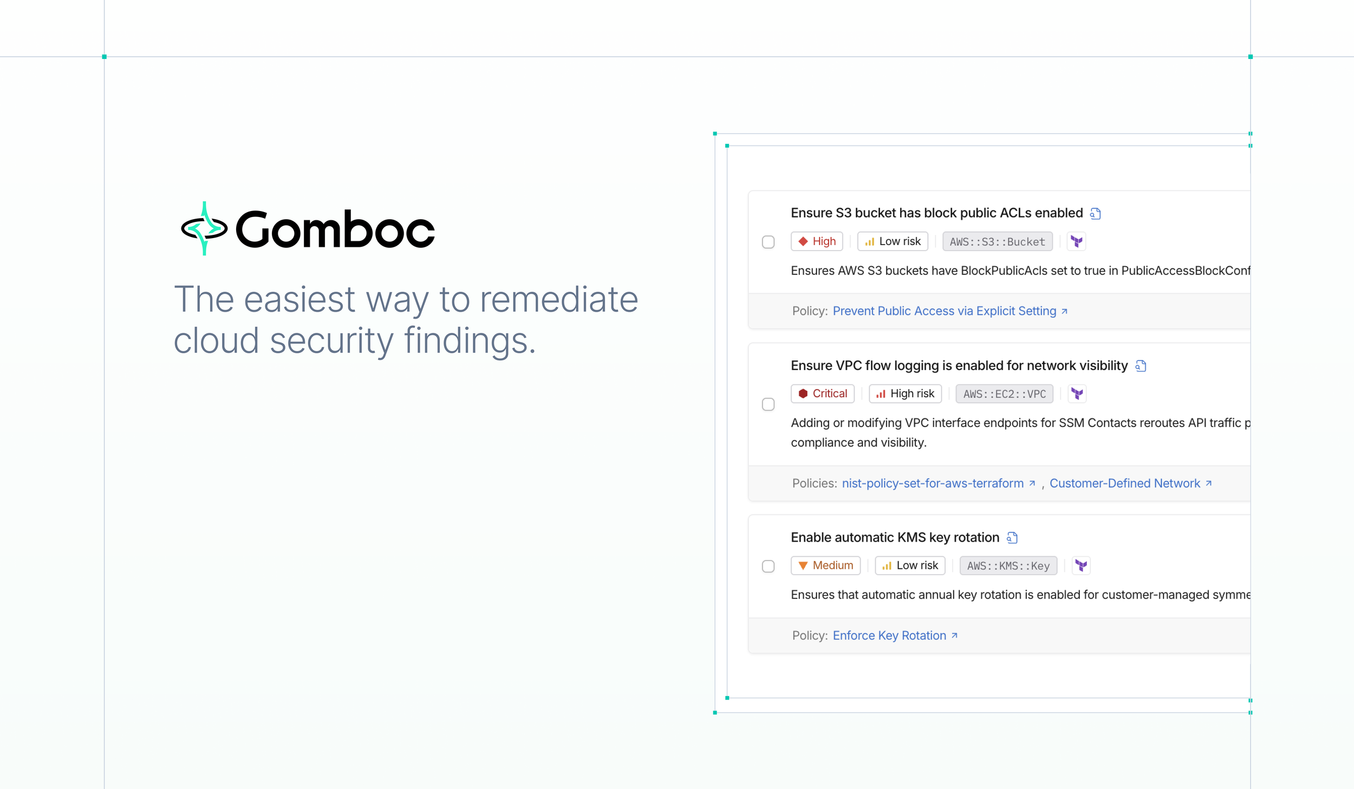Open rule details icon beside KMS key rotation title
This screenshot has width=1354, height=789.
[1012, 538]
